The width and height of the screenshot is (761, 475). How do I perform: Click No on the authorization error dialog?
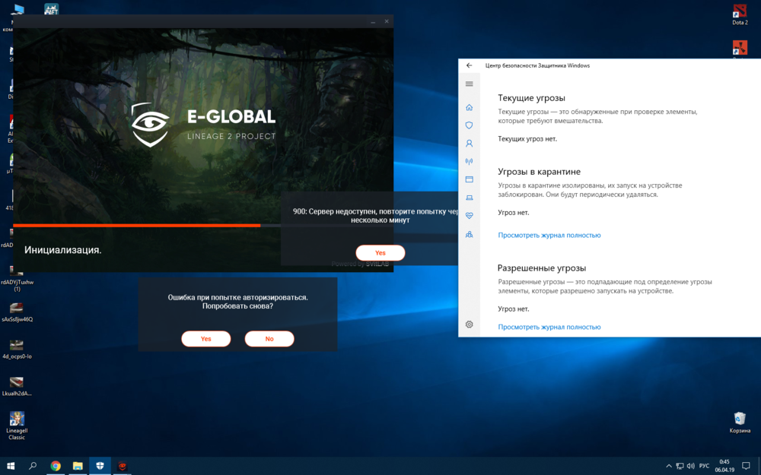pyautogui.click(x=269, y=339)
